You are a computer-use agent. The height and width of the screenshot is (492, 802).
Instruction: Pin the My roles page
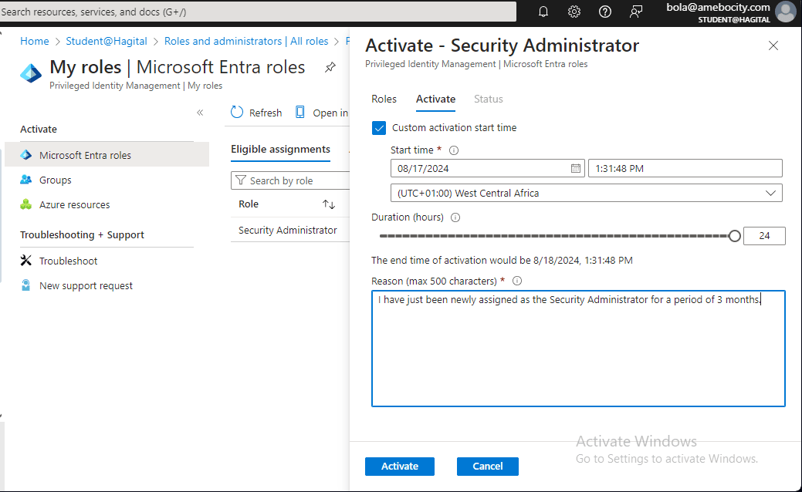330,68
